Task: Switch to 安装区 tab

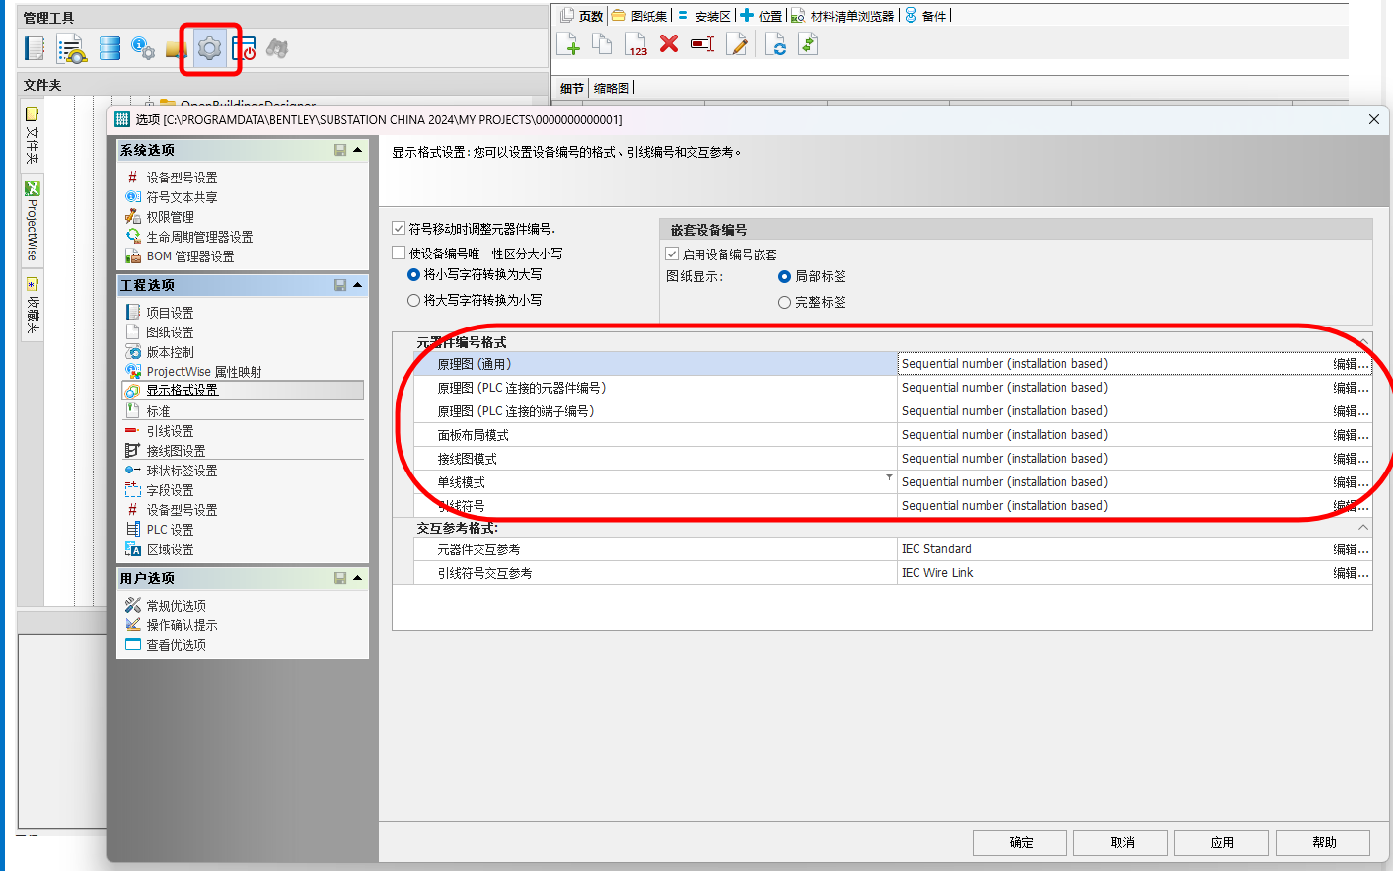Action: coord(704,16)
